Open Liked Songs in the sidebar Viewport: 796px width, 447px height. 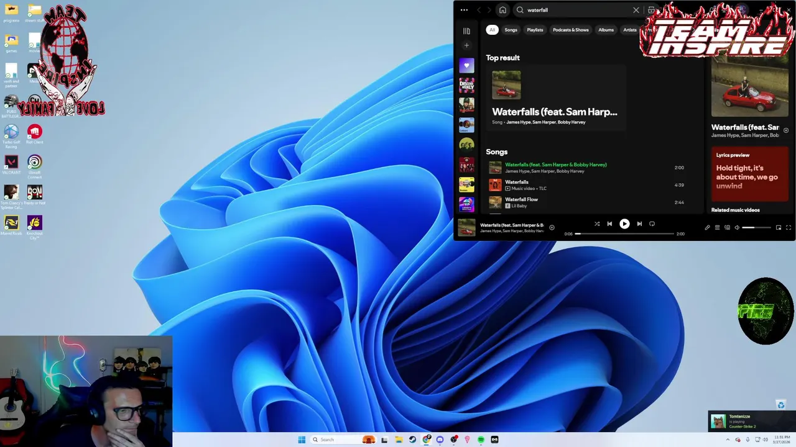(466, 65)
